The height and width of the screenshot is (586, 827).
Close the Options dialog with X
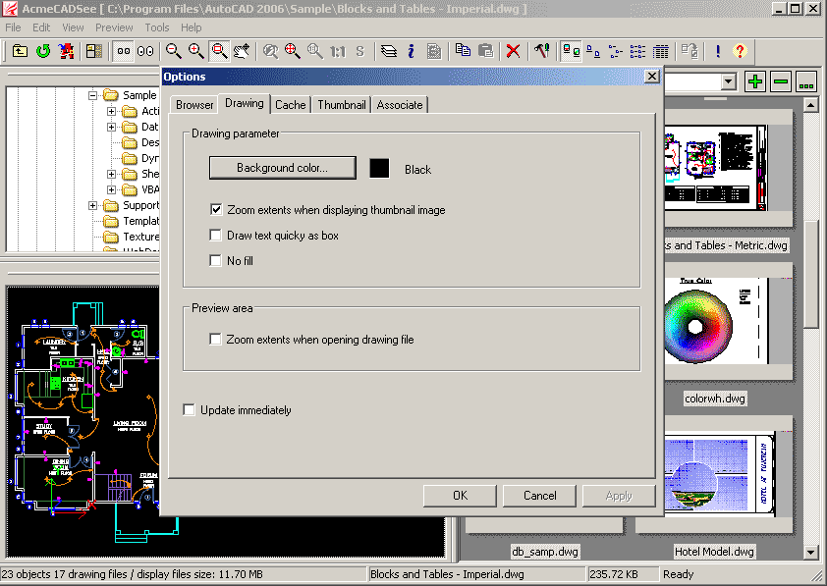[x=652, y=77]
